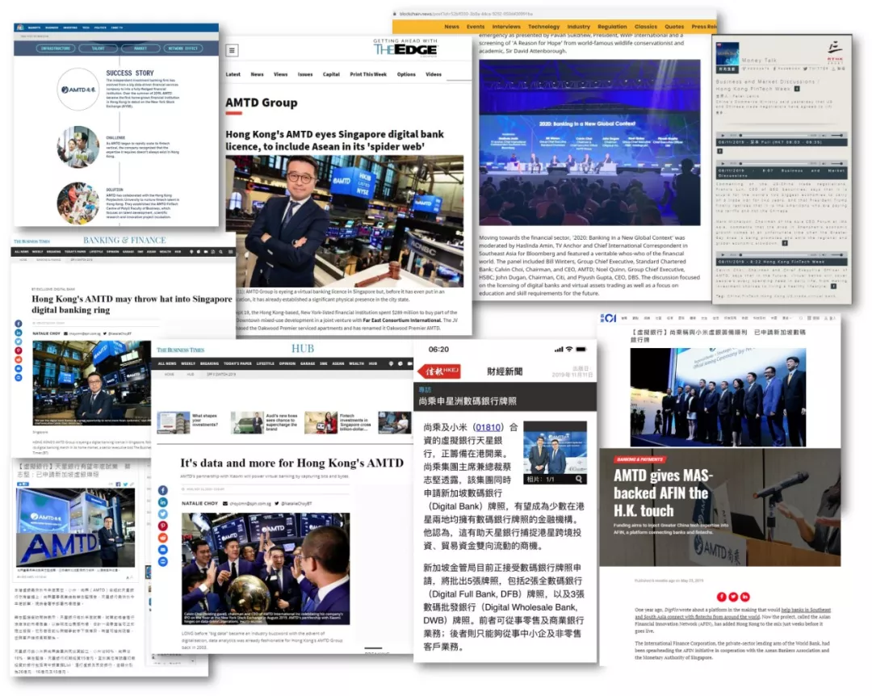
Task: Click the Banking & Payments tag above AFIN headline
Action: pos(640,459)
